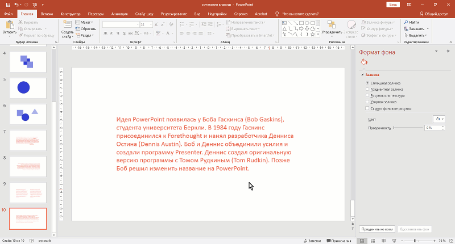The width and height of the screenshot is (455, 244).
Task: Select Сплошная заливка radio button
Action: (367, 83)
